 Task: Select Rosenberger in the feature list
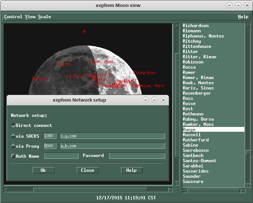(x=213, y=93)
